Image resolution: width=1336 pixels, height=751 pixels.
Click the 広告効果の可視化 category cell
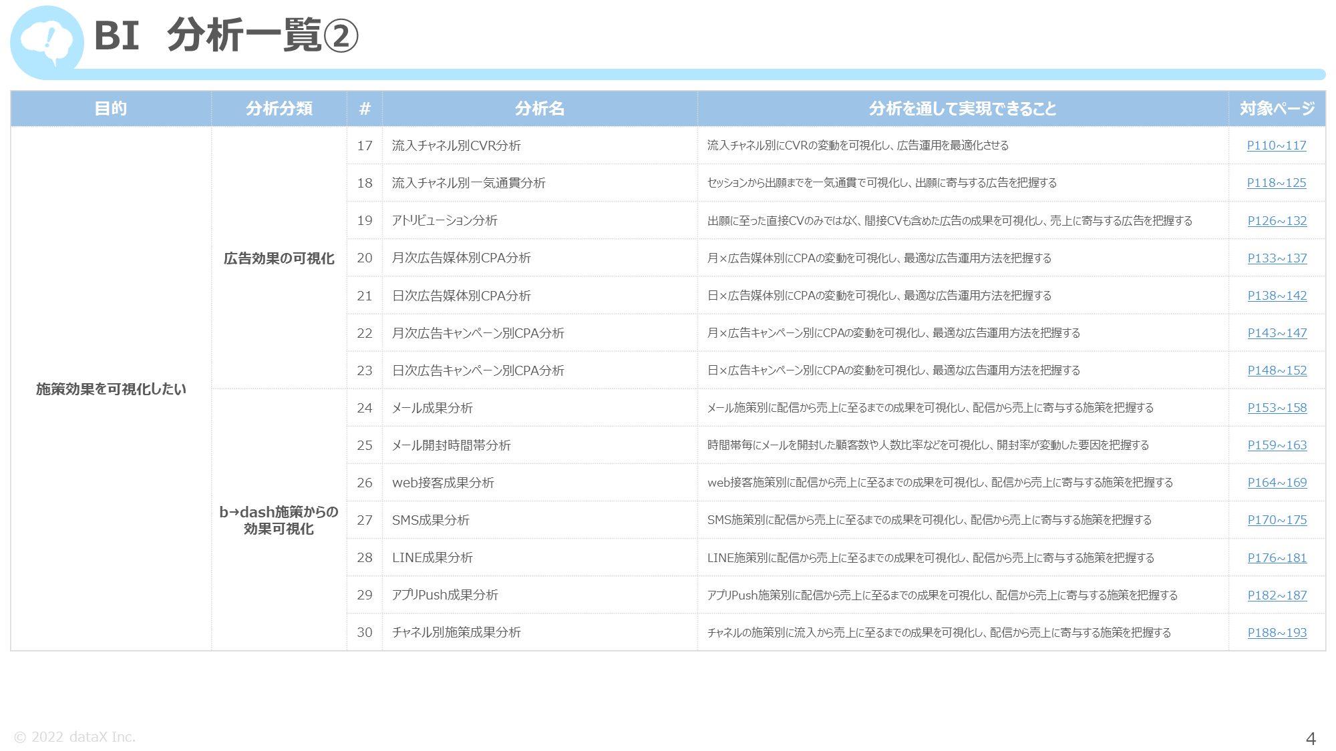pos(279,258)
